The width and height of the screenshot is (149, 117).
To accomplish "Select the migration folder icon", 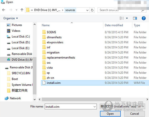I will click(x=44, y=52).
